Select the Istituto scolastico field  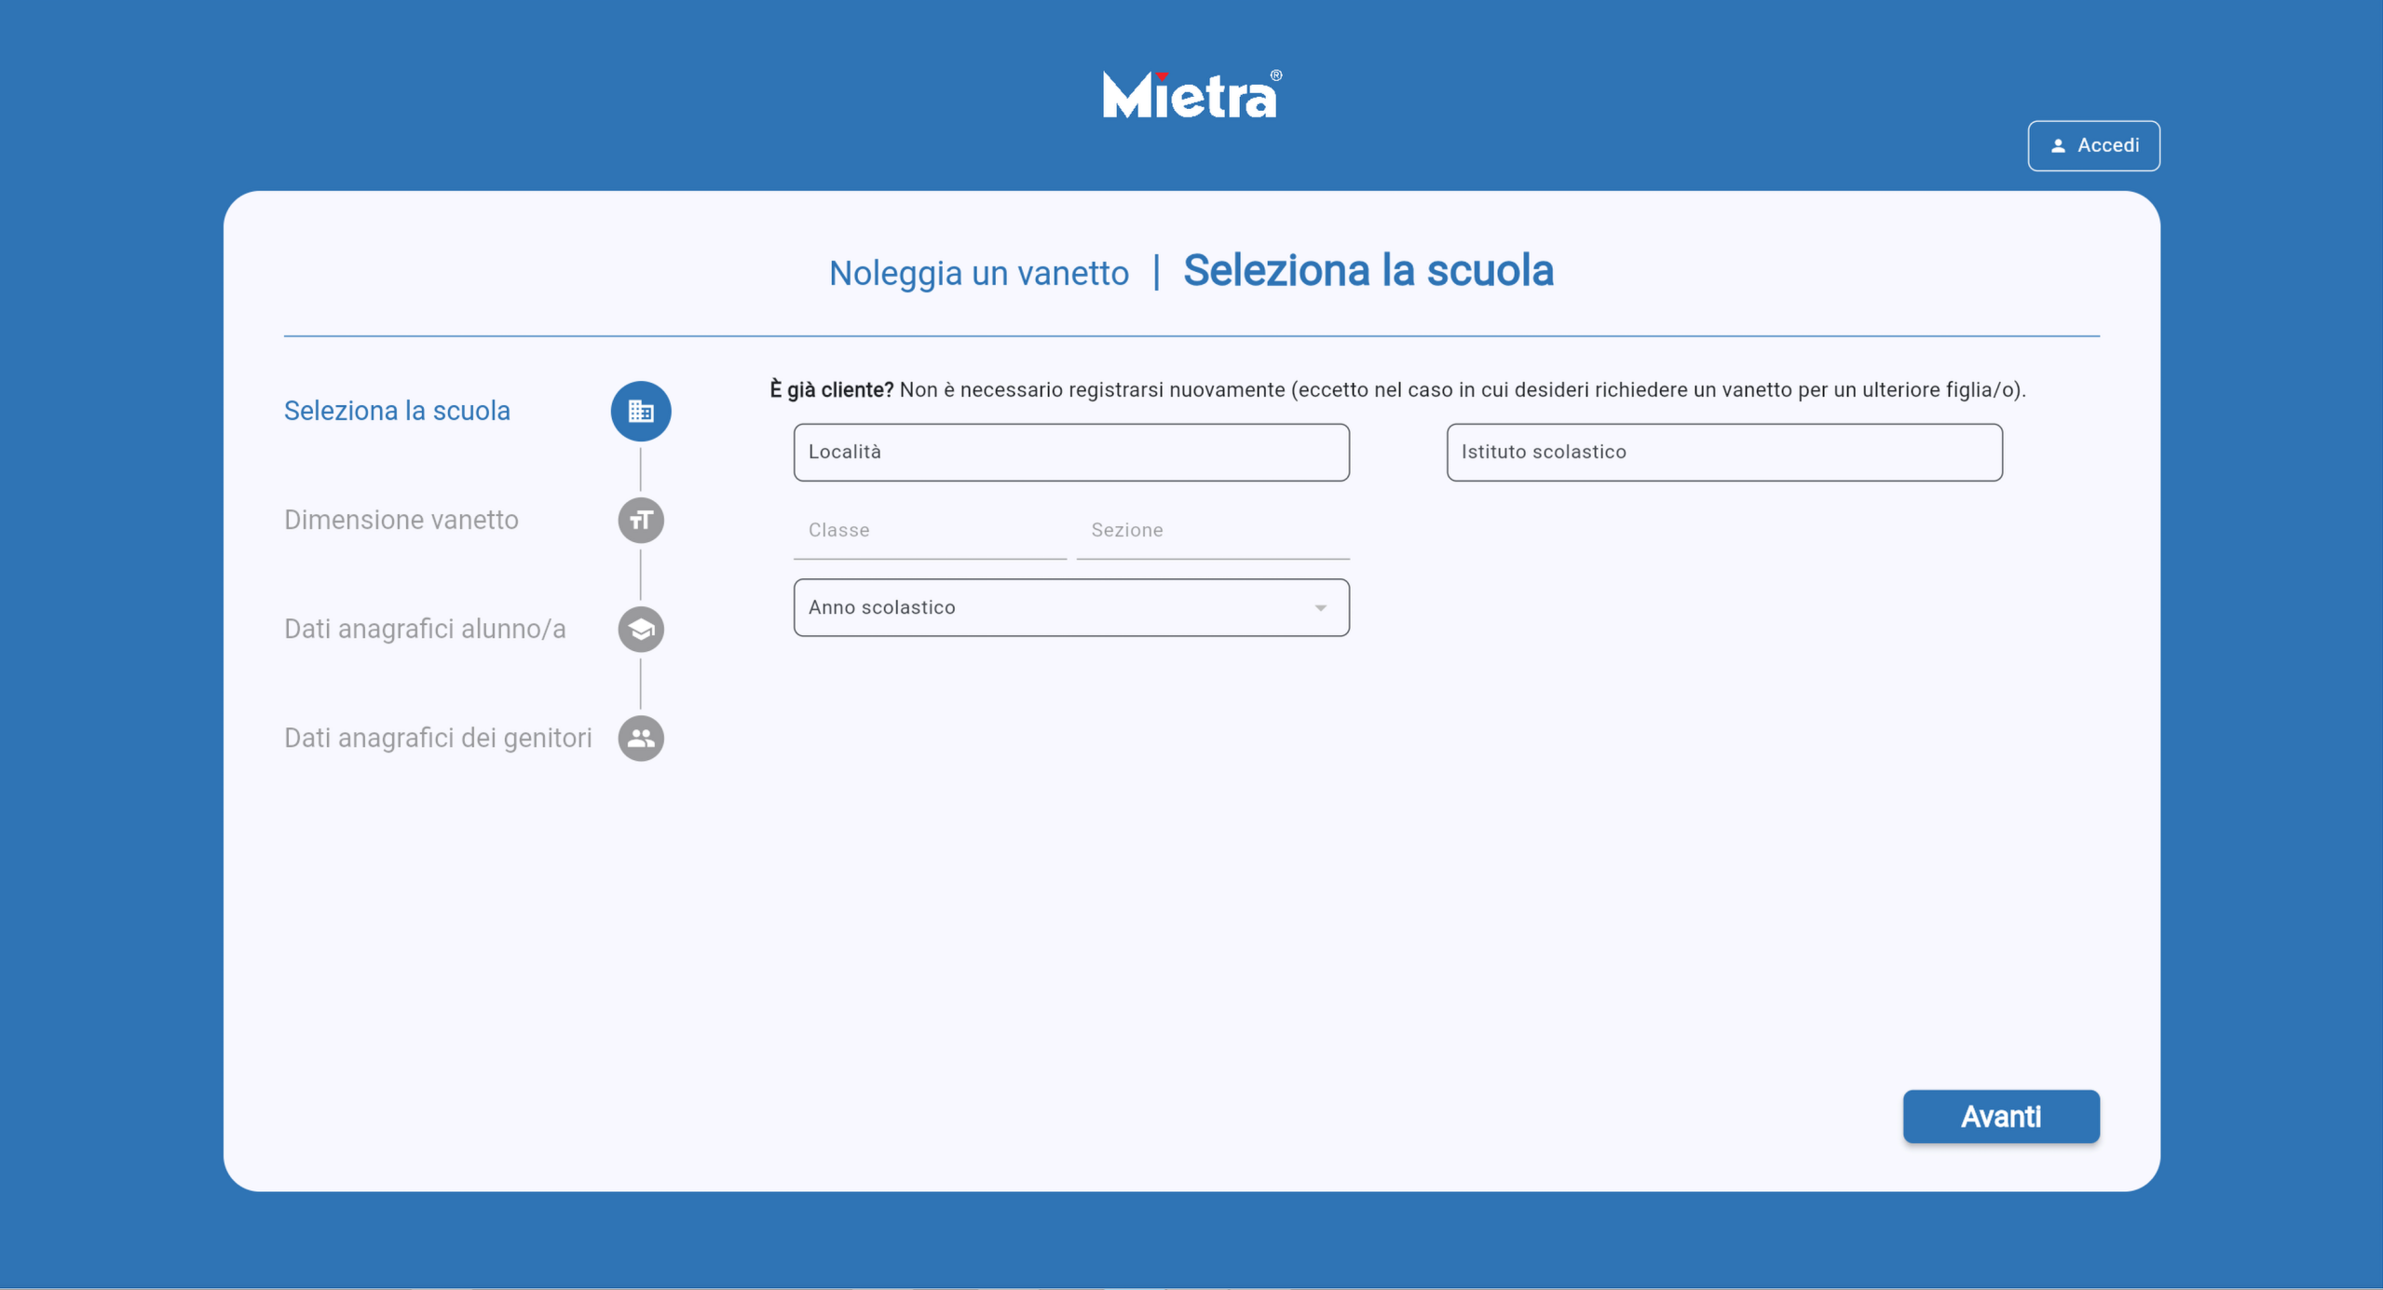1723,453
